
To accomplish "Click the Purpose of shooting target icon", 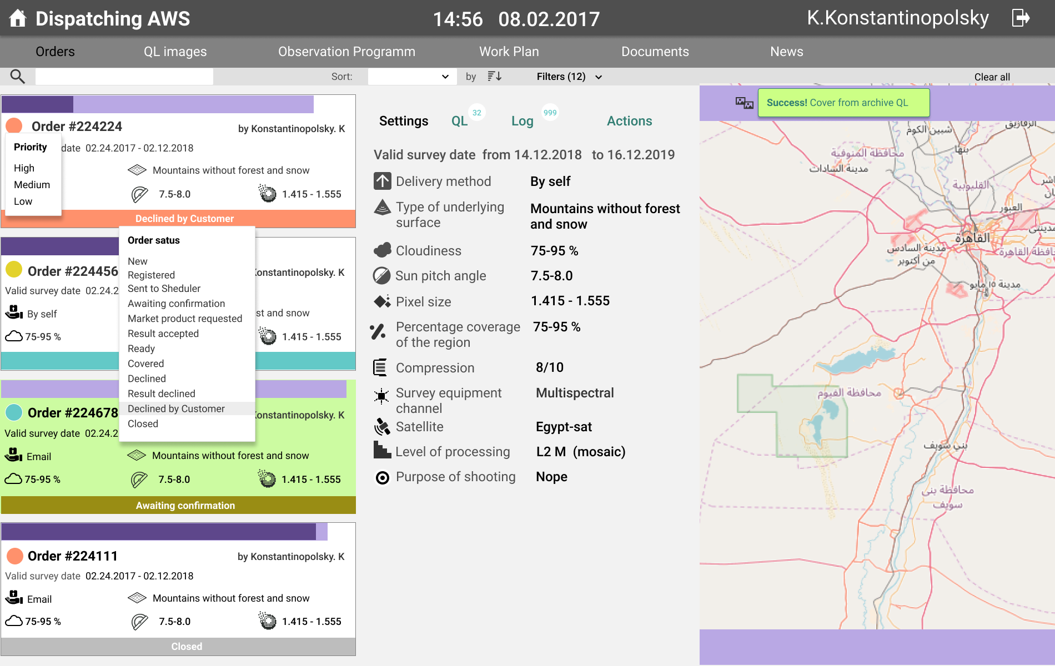I will coord(383,477).
